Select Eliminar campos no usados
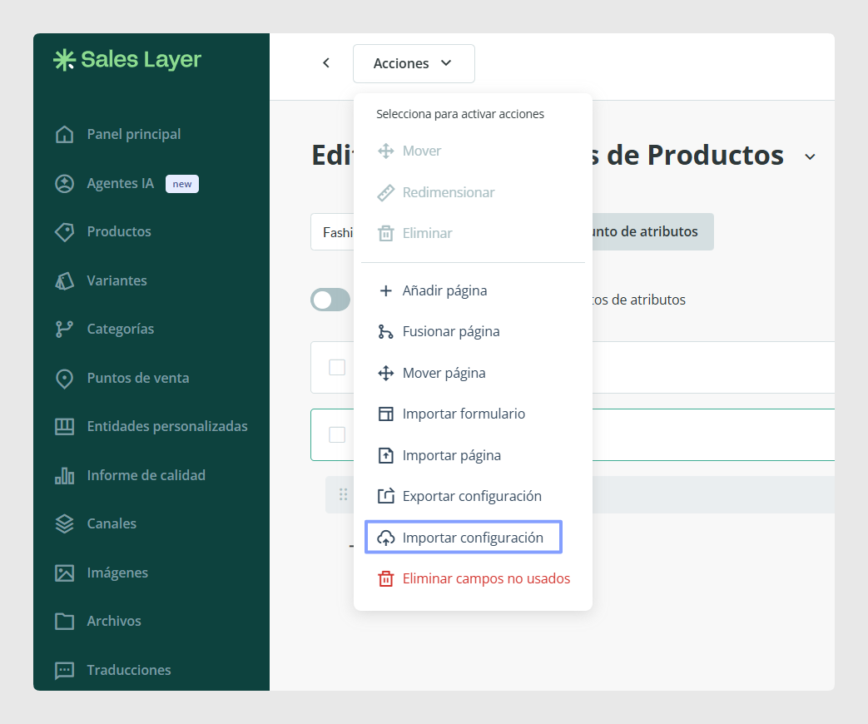Screen dimensions: 868x724 (x=473, y=579)
